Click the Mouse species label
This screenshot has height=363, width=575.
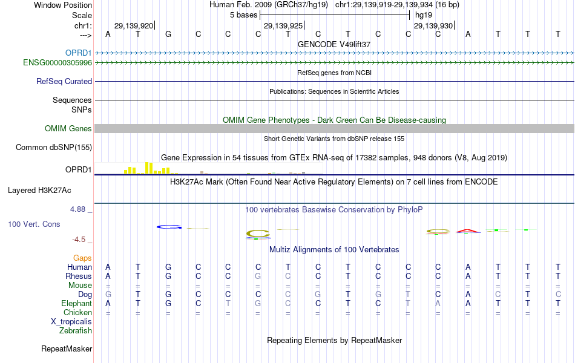[x=80, y=286]
